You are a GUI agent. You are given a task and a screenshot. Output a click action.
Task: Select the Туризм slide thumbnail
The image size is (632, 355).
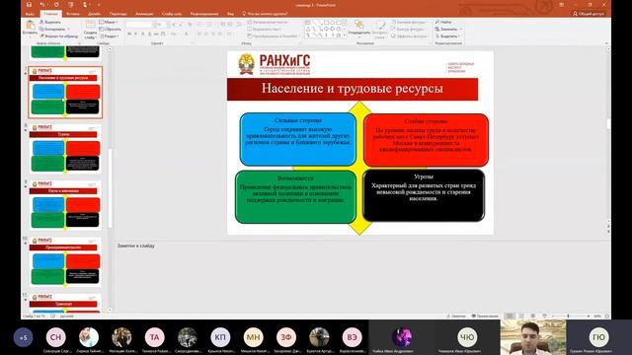(x=65, y=149)
